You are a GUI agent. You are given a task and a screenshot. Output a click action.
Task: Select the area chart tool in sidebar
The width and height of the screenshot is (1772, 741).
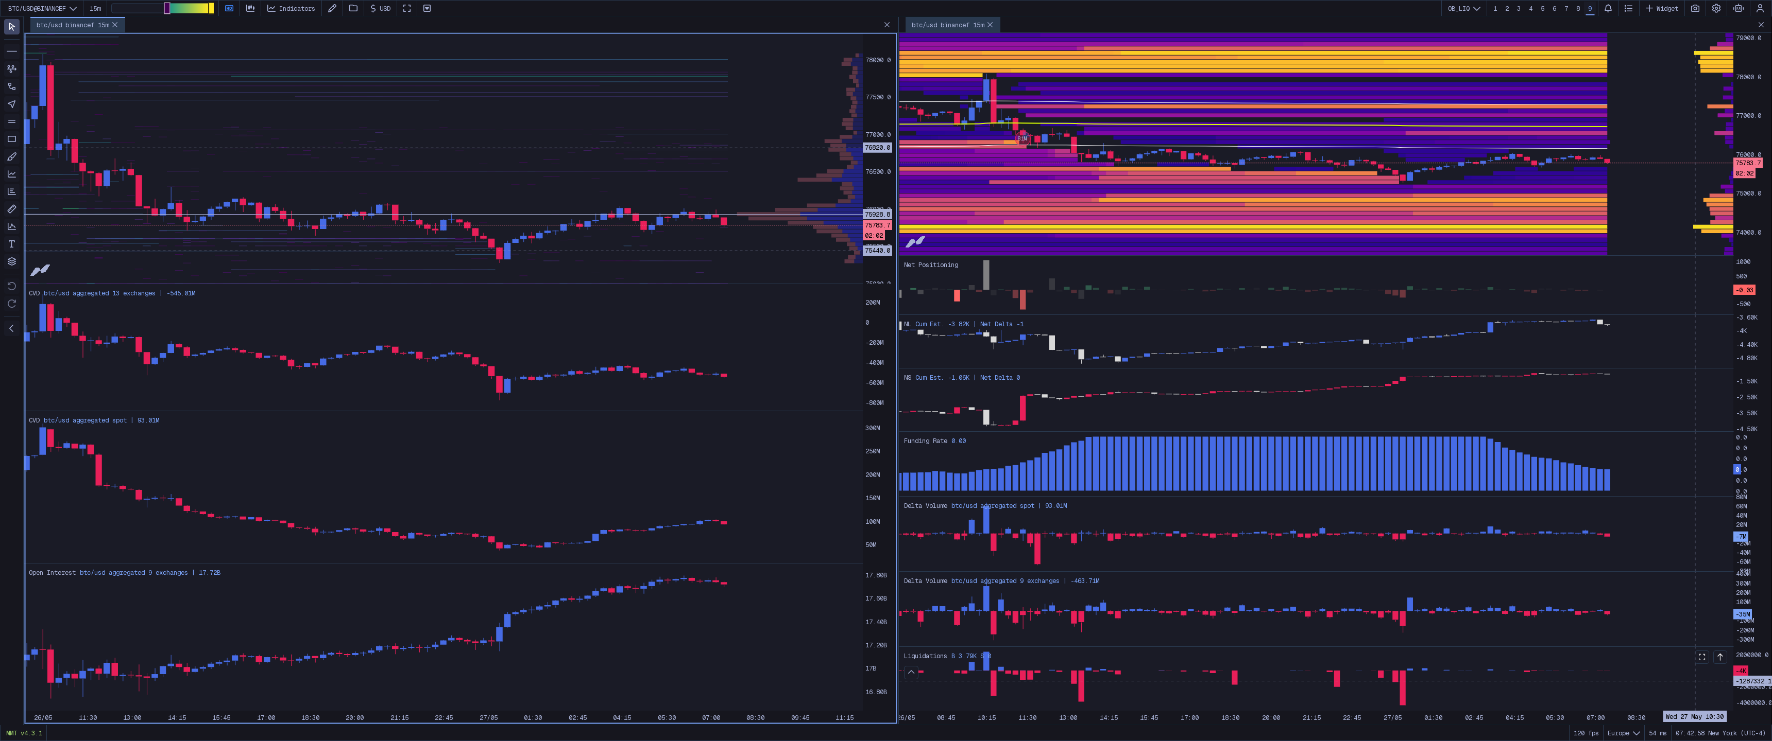12,226
